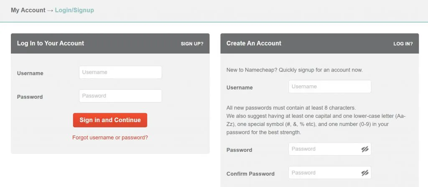This screenshot has height=187, width=428.
Task: Go to My Account breadcrumb
Action: [x=28, y=10]
